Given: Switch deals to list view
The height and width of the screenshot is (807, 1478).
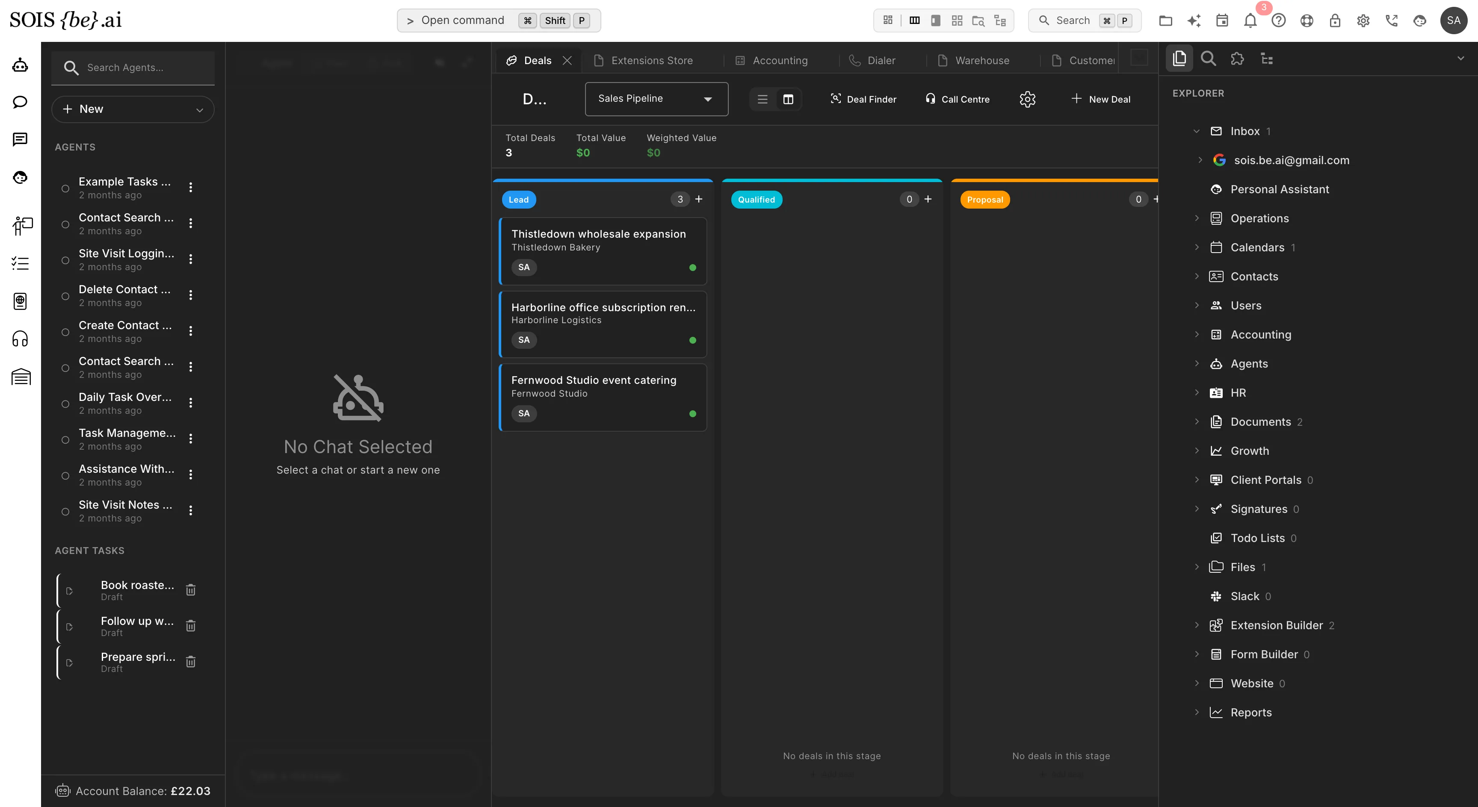Looking at the screenshot, I should coord(762,99).
